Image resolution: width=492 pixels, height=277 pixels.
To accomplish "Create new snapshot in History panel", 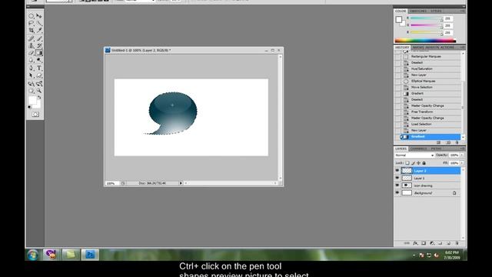I will [448, 142].
